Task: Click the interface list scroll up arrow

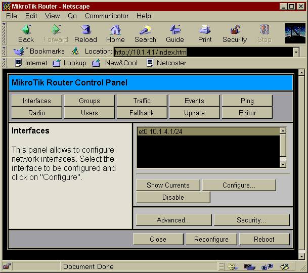Action: (x=283, y=130)
